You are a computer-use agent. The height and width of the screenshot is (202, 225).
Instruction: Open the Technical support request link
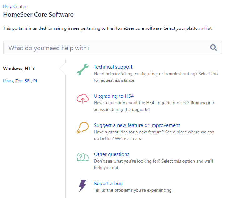113,67
